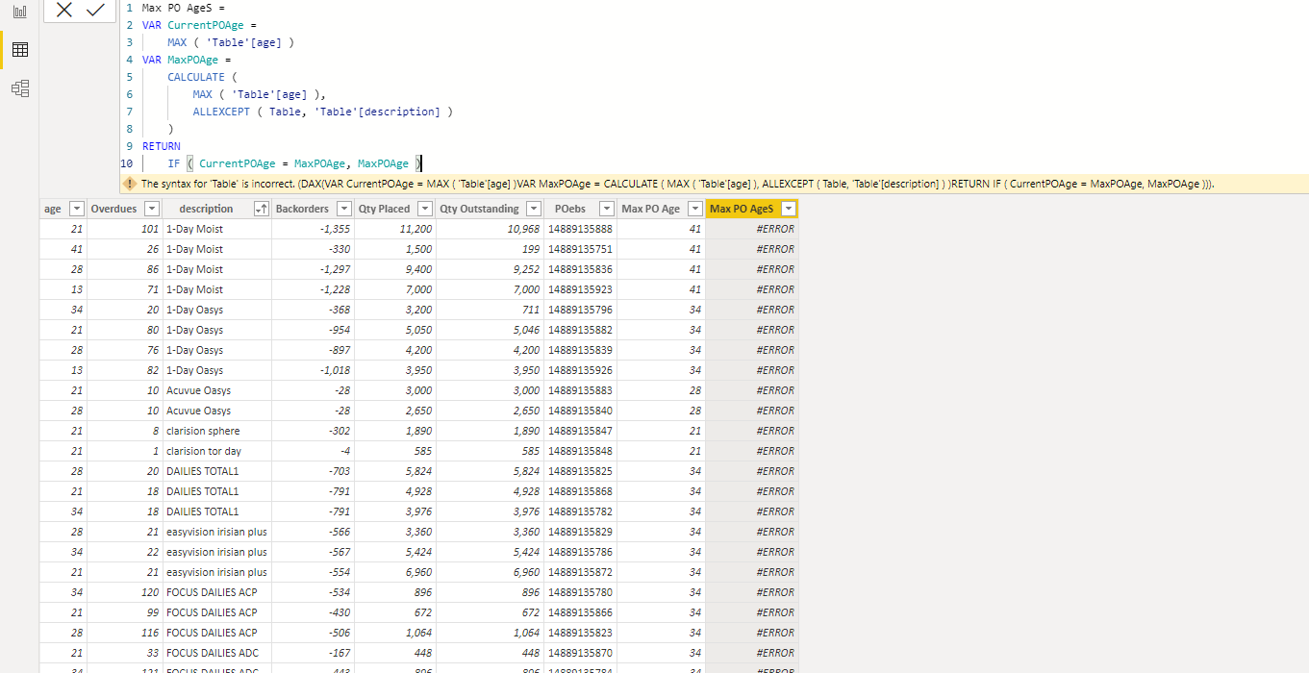Image resolution: width=1309 pixels, height=673 pixels.
Task: Select Qty Outstanding cell 9,252
Action: (491, 269)
